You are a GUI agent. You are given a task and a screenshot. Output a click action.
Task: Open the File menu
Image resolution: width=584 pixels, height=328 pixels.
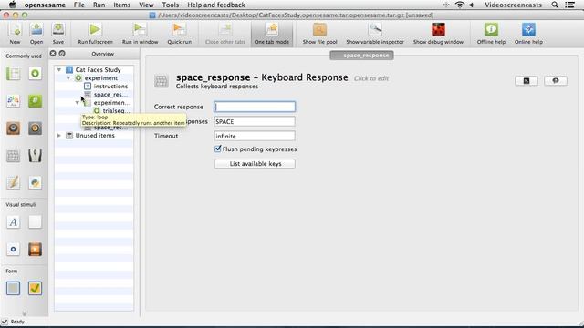(x=79, y=5)
